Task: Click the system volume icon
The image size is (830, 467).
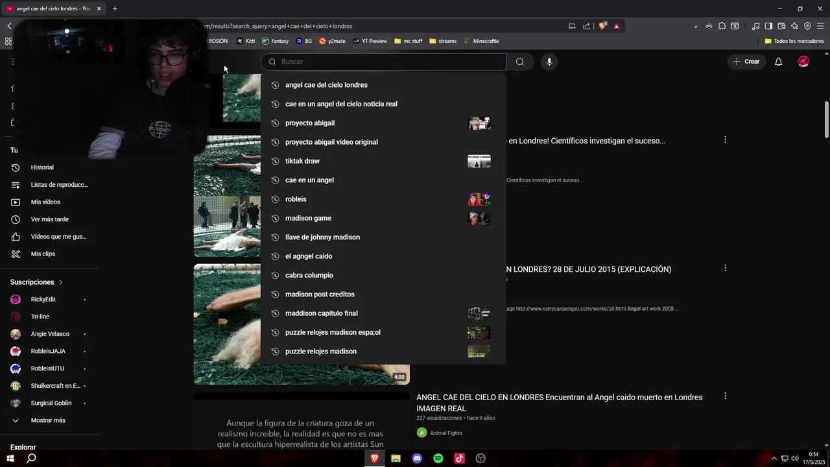Action: (795, 459)
